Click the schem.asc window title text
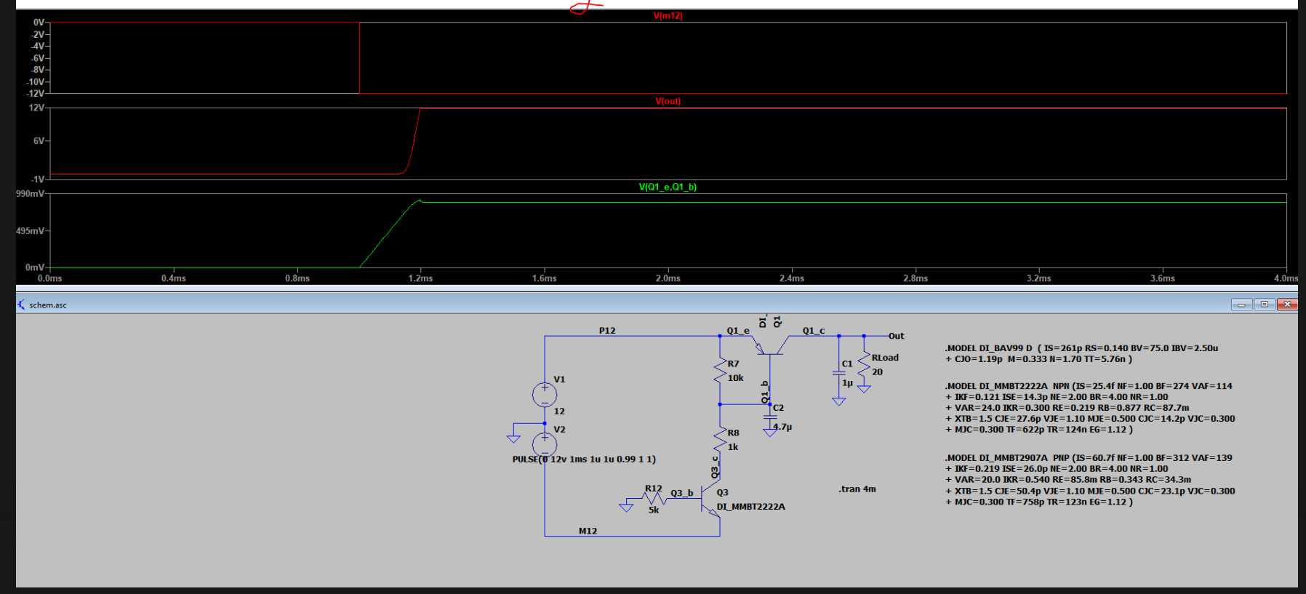The image size is (1306, 594). point(48,305)
